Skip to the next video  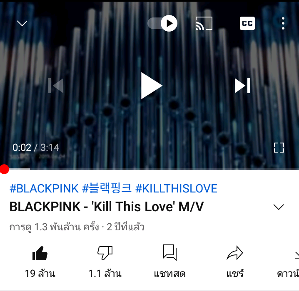(242, 86)
